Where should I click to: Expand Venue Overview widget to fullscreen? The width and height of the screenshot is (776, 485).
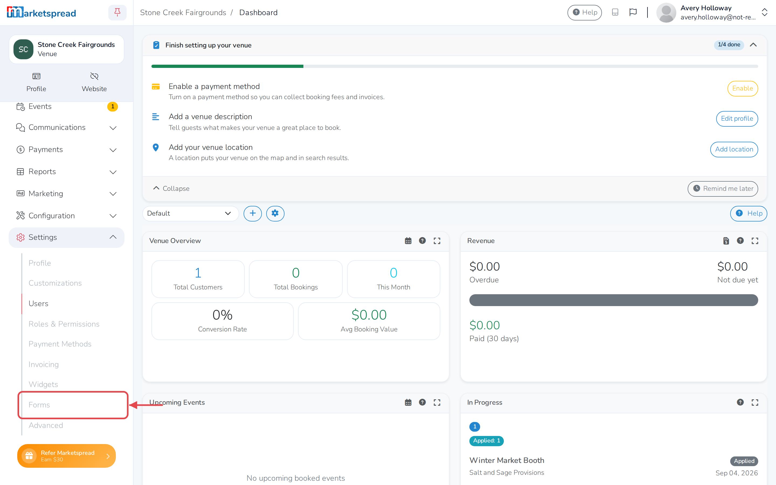pos(437,241)
